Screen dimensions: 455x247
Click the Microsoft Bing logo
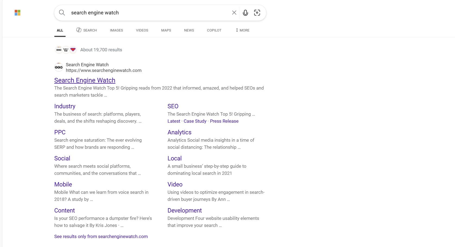[x=18, y=13]
